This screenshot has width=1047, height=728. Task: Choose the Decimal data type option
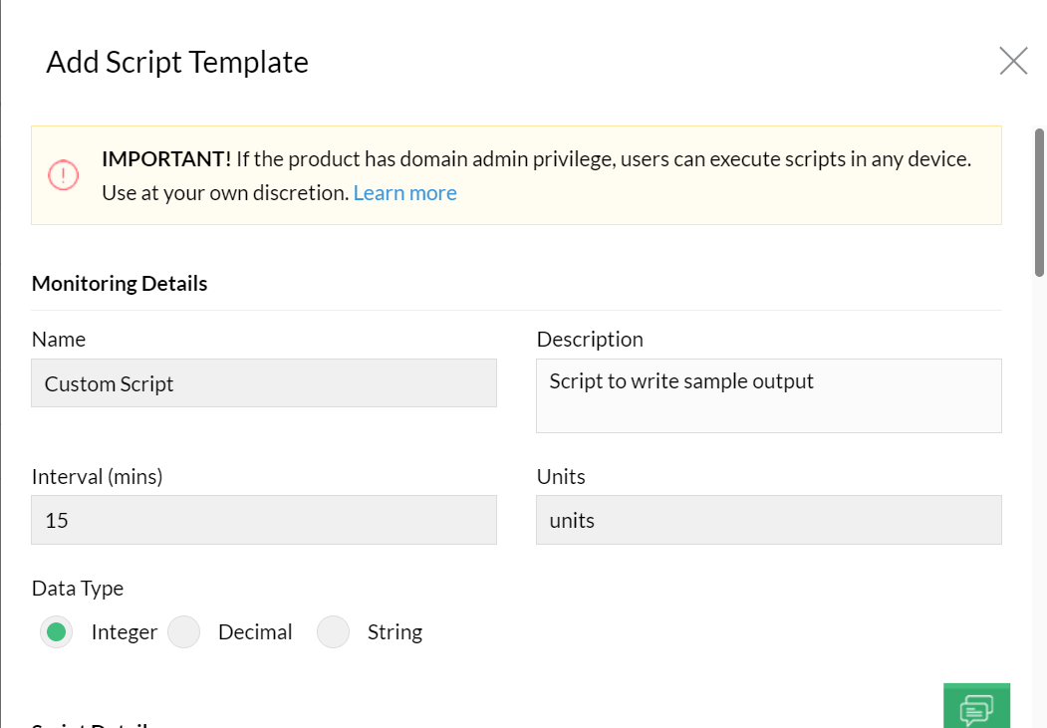tap(184, 631)
